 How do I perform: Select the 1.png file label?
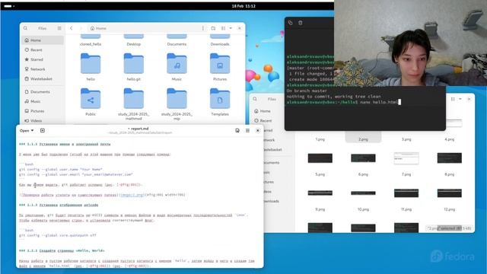point(320,139)
